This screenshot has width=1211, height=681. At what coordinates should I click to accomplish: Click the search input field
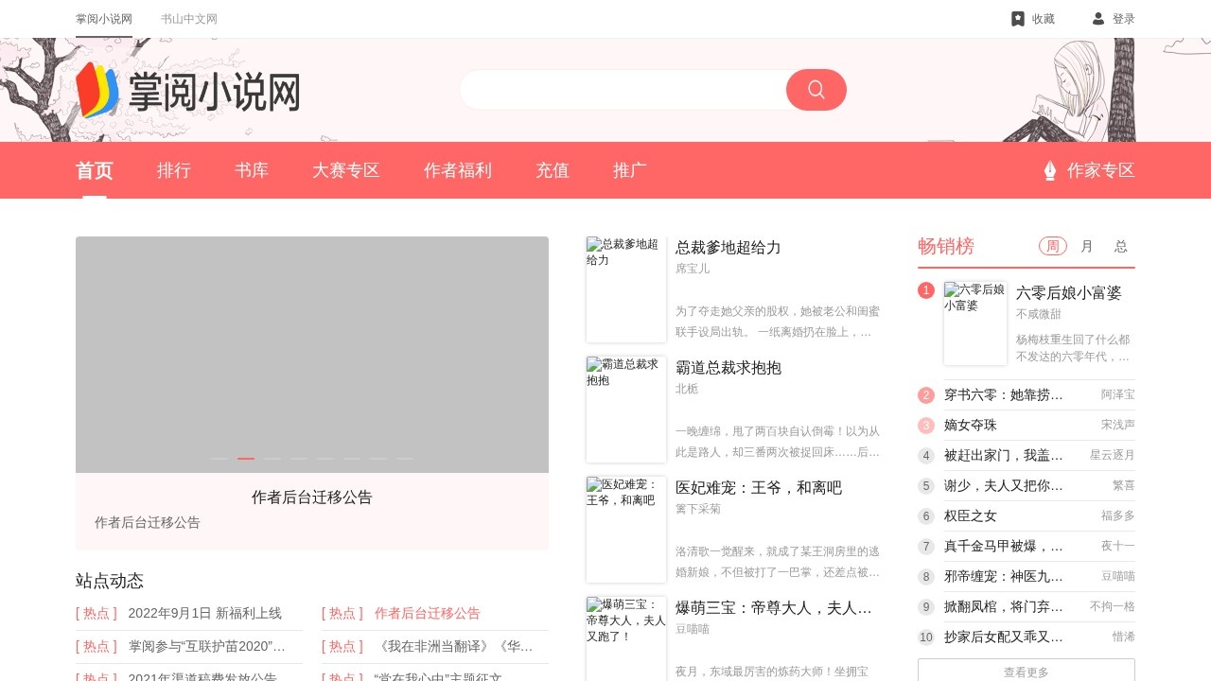(x=624, y=90)
